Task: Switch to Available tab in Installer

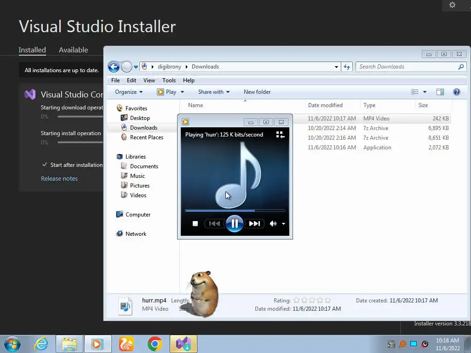Action: 73,50
